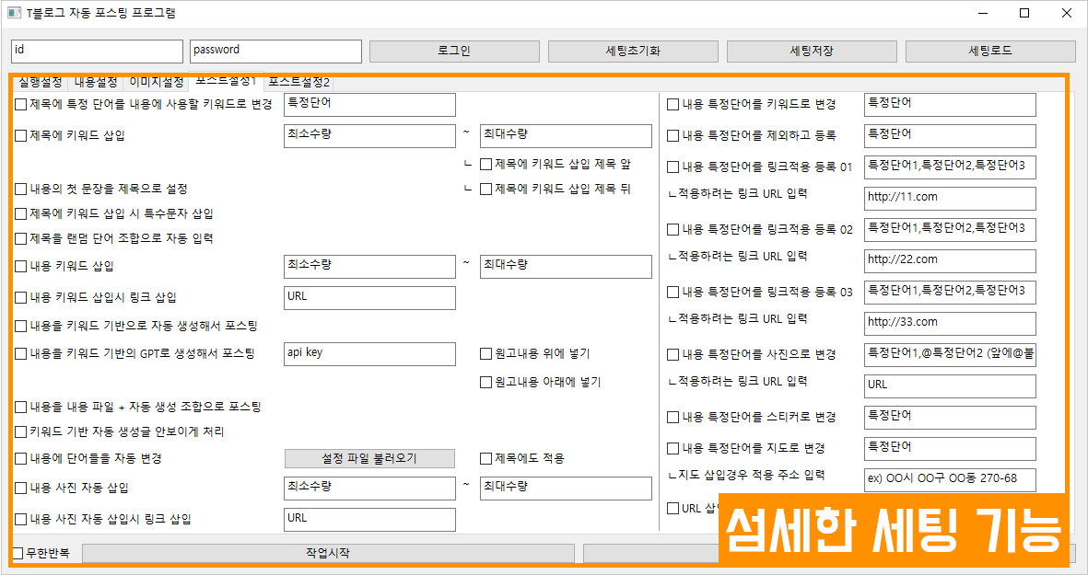Check 내용의 첫 문장을 제목으로 설정
Viewport: 1088px width, 575px height.
coord(21,189)
